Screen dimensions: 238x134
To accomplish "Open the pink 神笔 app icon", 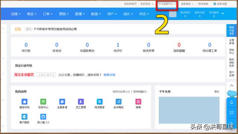I will coord(138,102).
